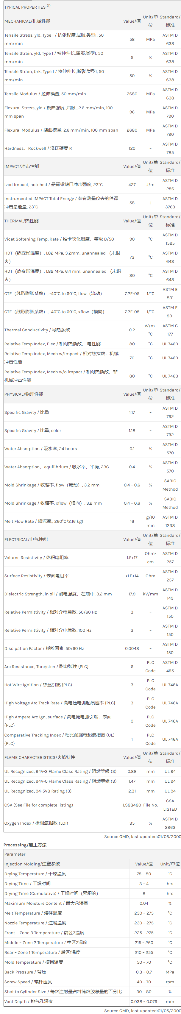Click the Izod Impact value 427
This screenshot has width=181, height=1014.
coord(132,185)
